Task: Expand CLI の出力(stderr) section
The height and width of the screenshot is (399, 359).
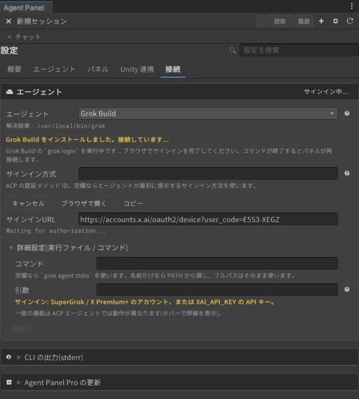Action: (19, 357)
